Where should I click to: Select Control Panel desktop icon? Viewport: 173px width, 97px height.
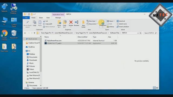pyautogui.click(x=14, y=22)
